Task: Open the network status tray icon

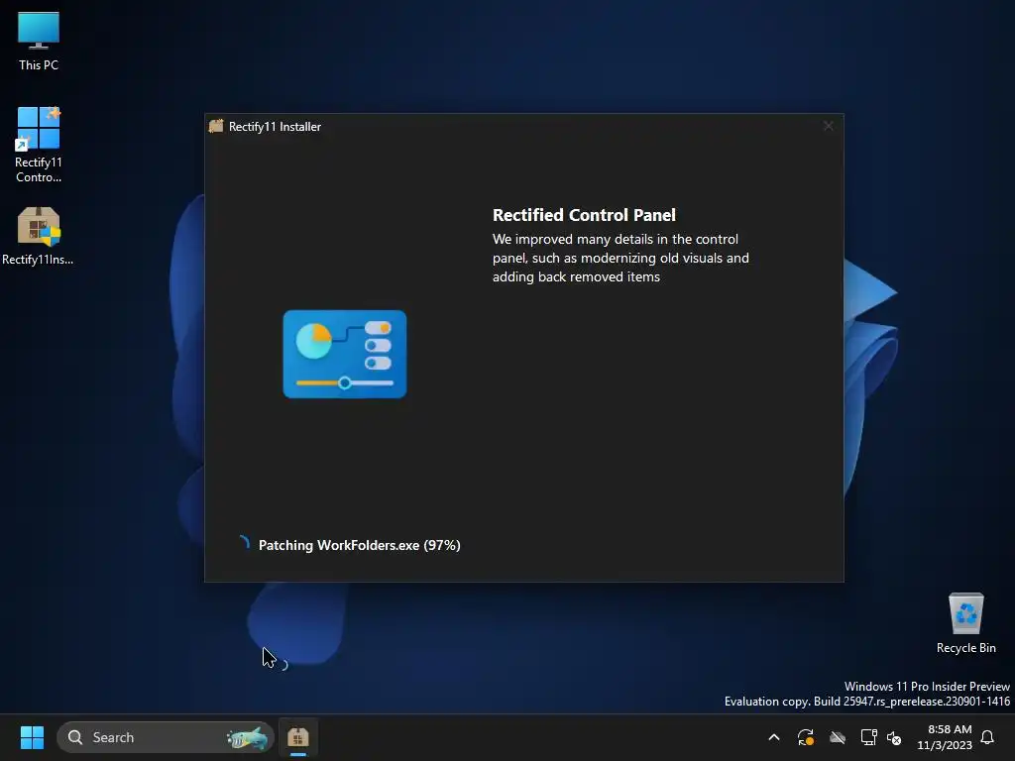Action: coord(868,737)
